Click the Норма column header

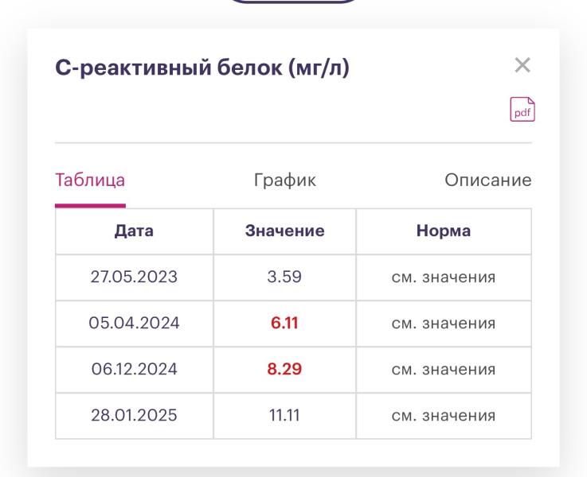point(444,231)
